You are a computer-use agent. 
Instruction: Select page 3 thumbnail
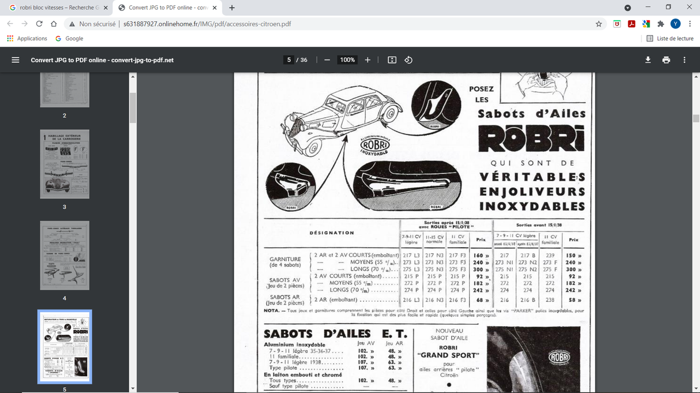[65, 164]
